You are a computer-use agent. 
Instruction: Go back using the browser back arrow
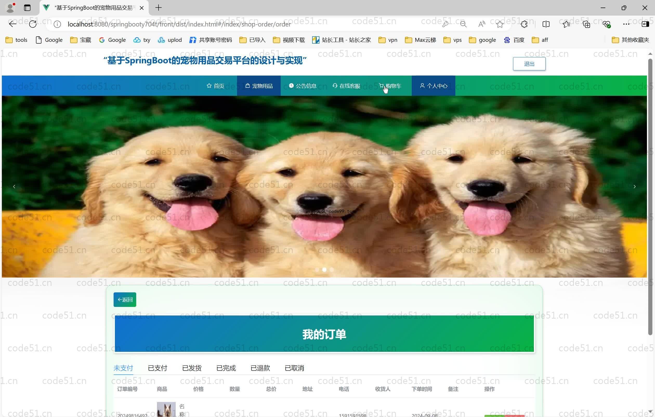click(12, 24)
